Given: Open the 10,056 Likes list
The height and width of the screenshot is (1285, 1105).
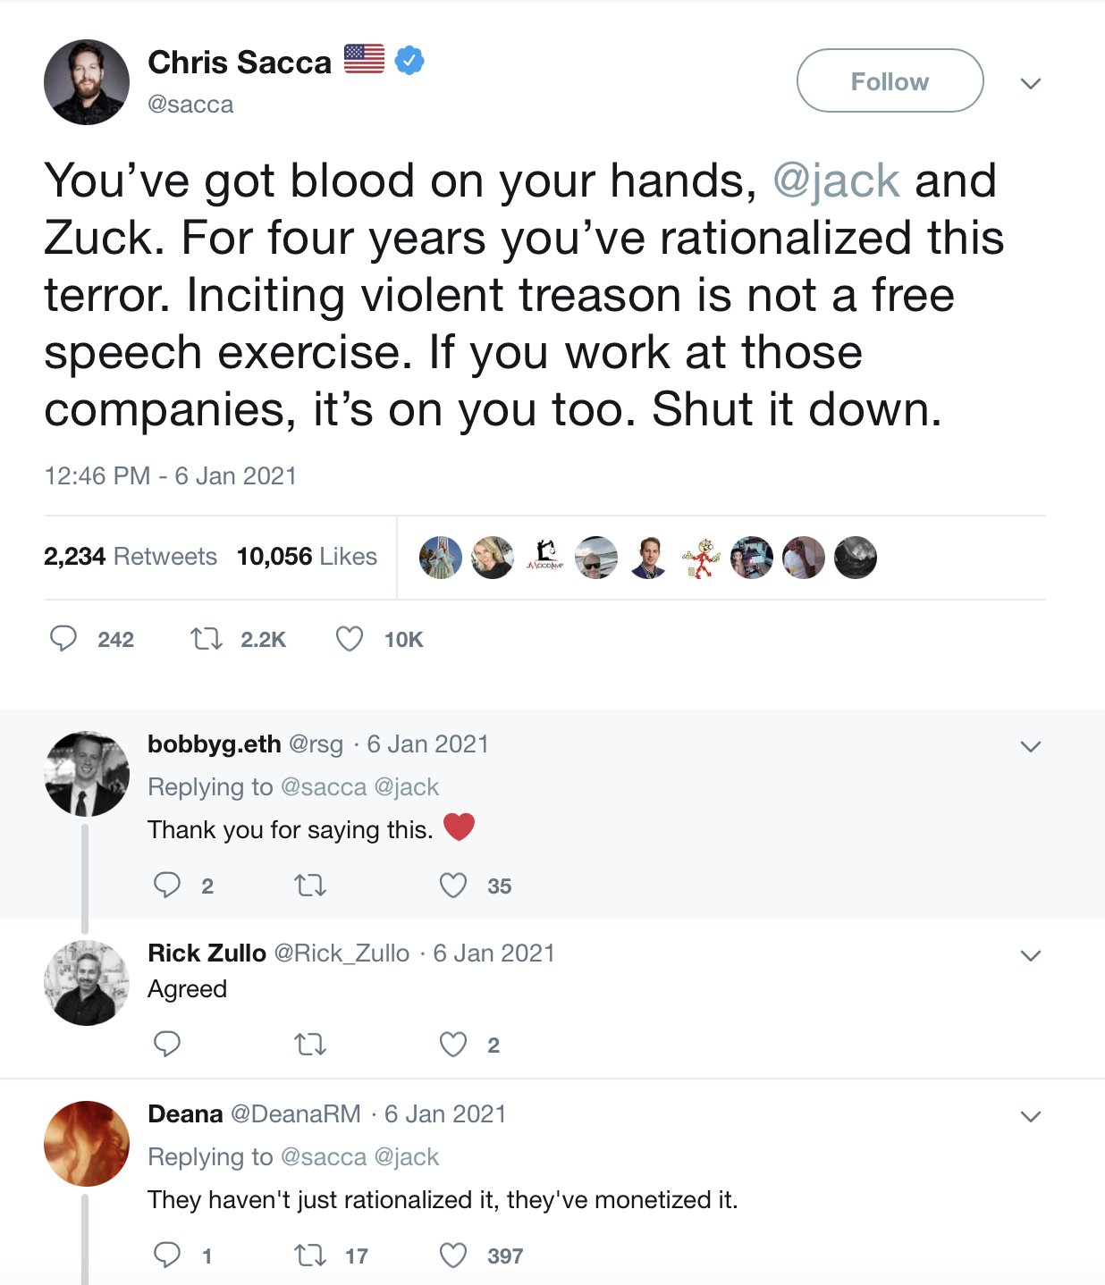Looking at the screenshot, I should [x=307, y=557].
